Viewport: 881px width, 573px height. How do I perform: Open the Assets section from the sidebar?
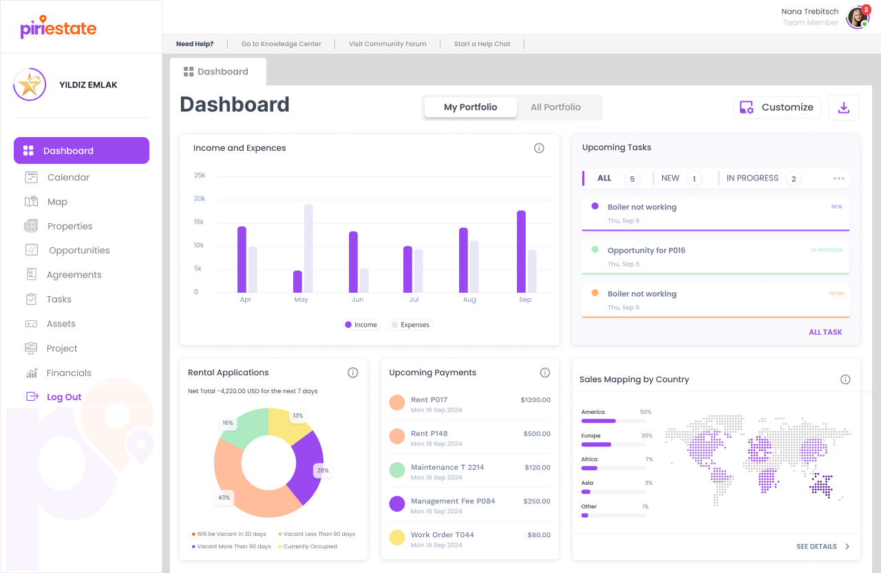coord(62,323)
